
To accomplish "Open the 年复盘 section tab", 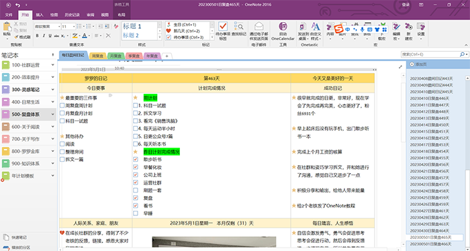I will click(x=152, y=56).
